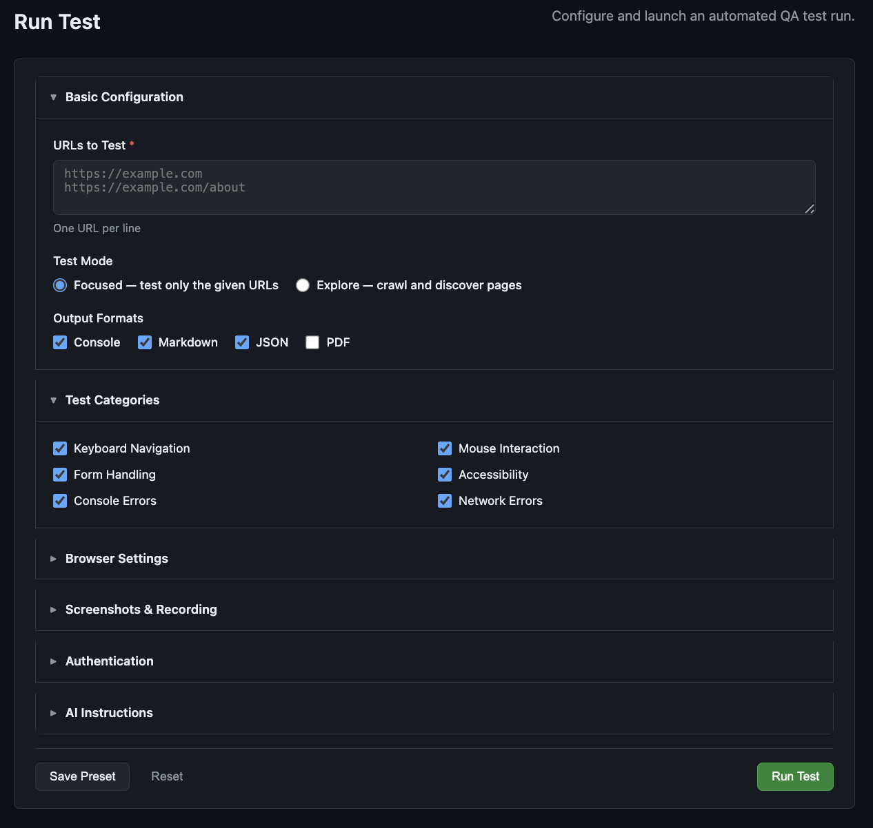Disable the Mouse Interaction test category

point(444,448)
